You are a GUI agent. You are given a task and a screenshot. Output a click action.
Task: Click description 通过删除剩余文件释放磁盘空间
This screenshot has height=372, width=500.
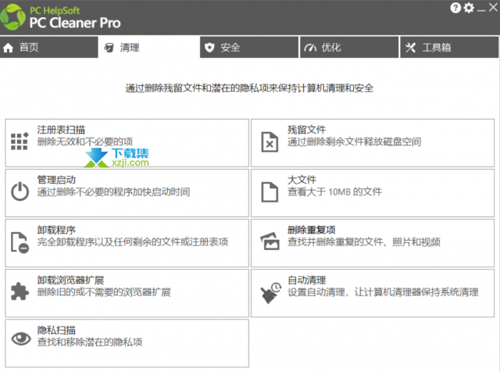[x=354, y=141]
